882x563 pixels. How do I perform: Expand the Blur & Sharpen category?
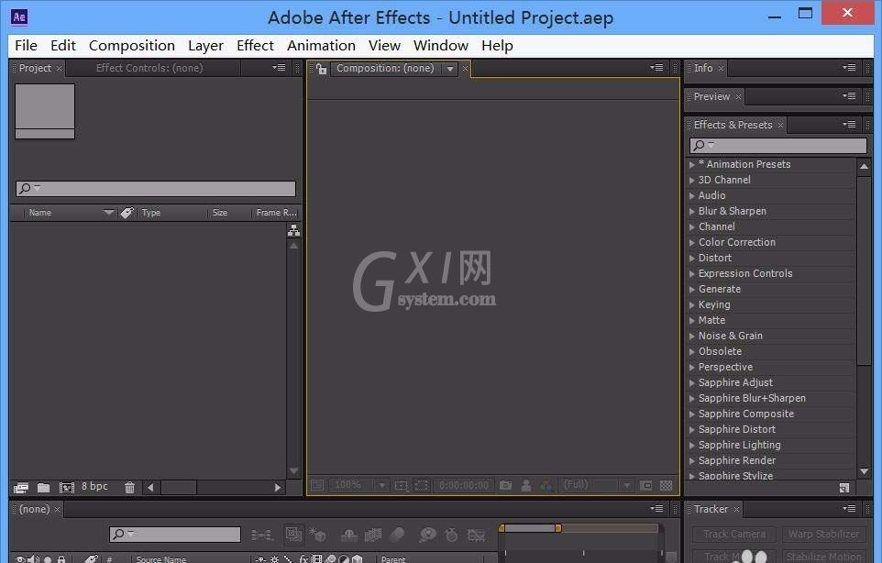692,212
